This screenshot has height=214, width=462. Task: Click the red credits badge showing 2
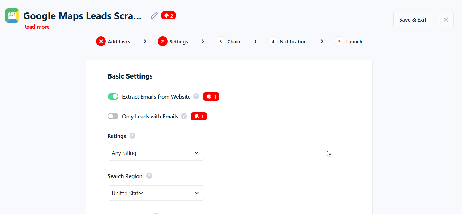169,15
